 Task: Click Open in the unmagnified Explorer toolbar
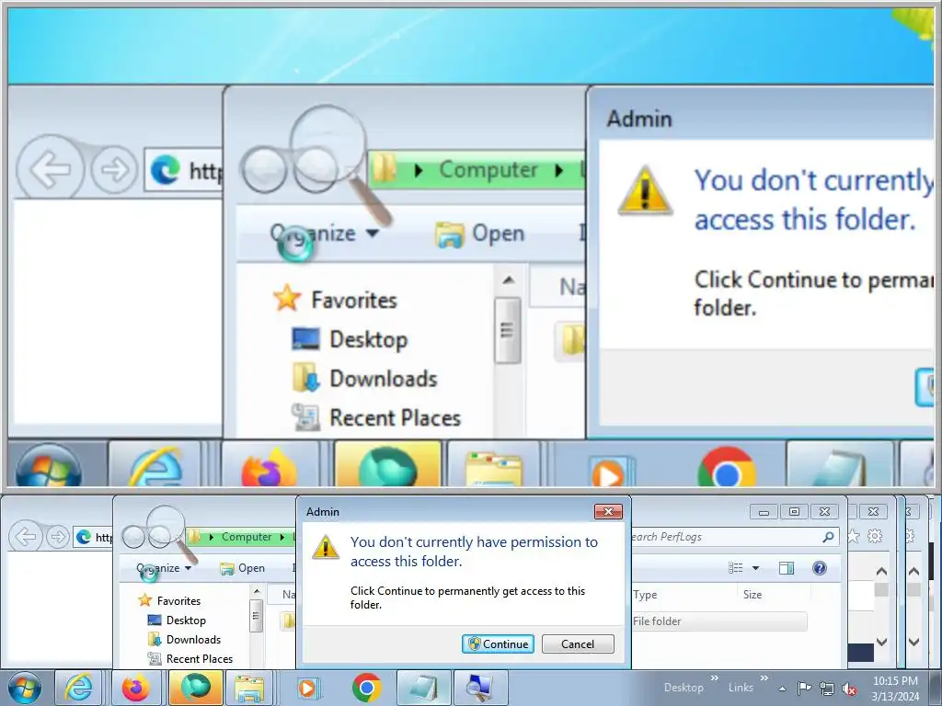pos(243,568)
